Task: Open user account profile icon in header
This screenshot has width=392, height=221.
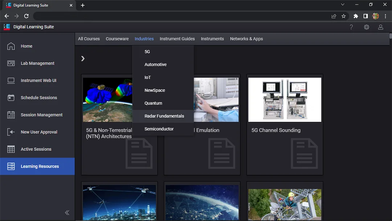Action: pos(380,27)
